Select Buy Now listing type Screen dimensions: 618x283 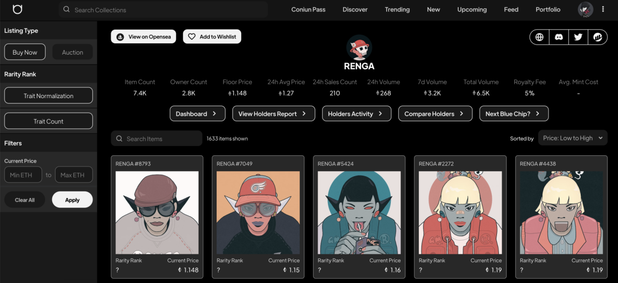point(25,52)
